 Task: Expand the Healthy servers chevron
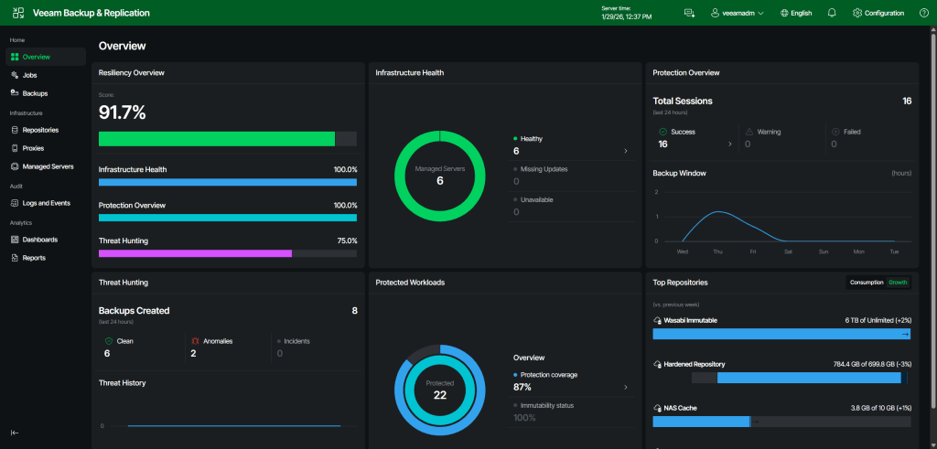pos(626,151)
